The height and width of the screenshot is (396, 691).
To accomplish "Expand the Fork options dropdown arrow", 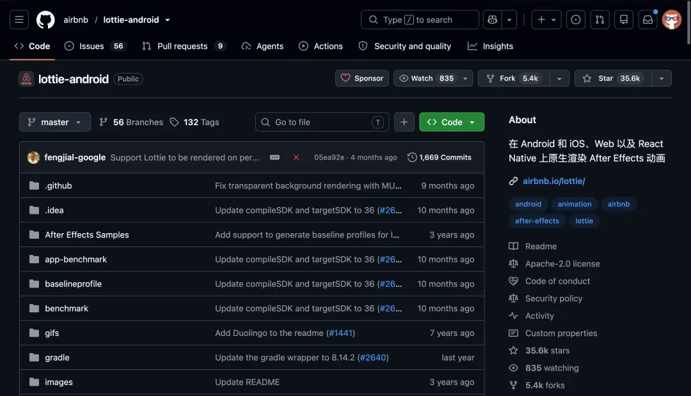I will tap(559, 79).
